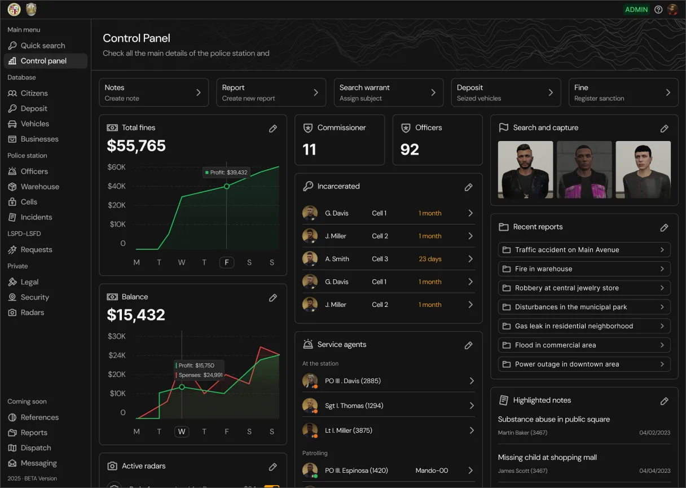Open Traffic accident on Main Avenue report
This screenshot has width=686, height=488.
pyautogui.click(x=584, y=250)
